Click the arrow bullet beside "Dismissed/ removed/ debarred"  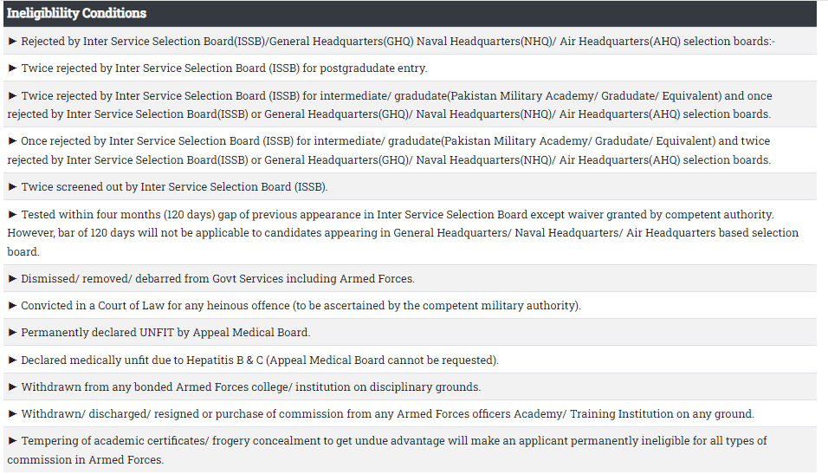click(x=12, y=278)
